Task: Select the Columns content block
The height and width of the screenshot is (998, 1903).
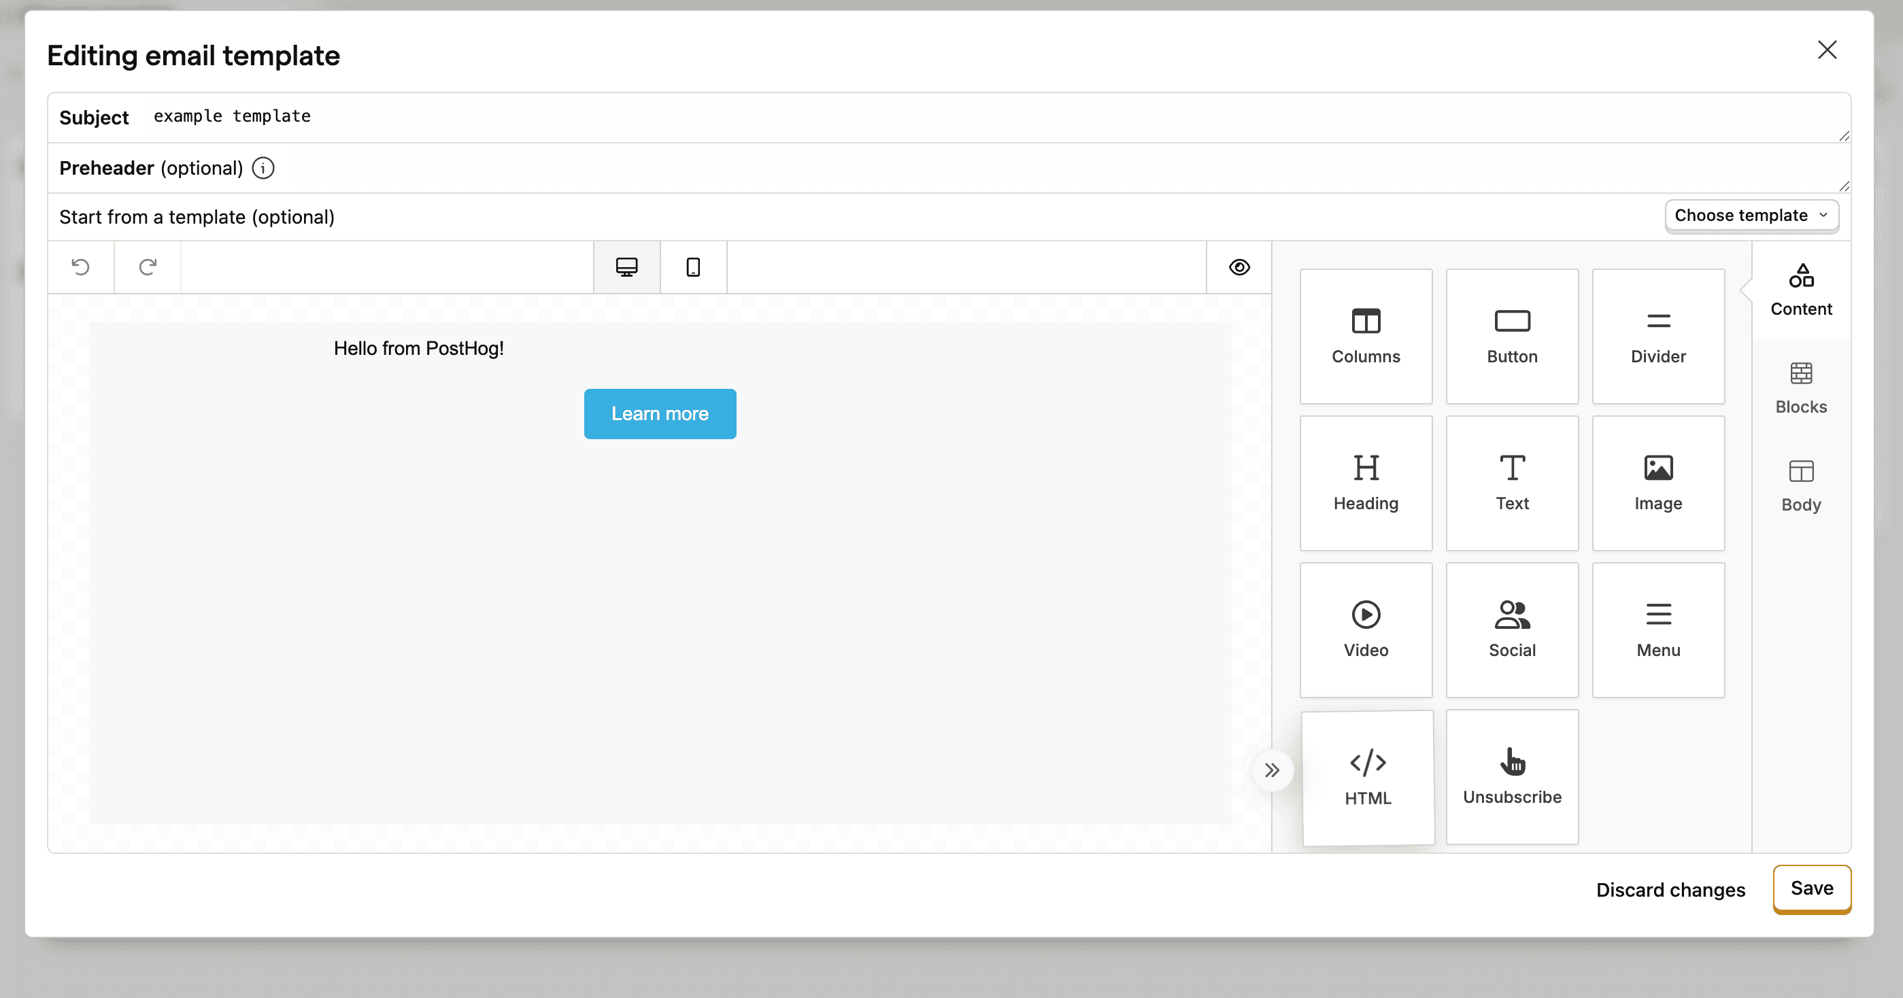Action: click(x=1365, y=336)
